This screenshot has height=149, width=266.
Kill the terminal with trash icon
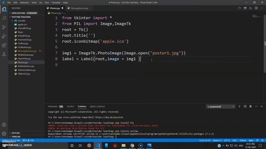click(251, 106)
